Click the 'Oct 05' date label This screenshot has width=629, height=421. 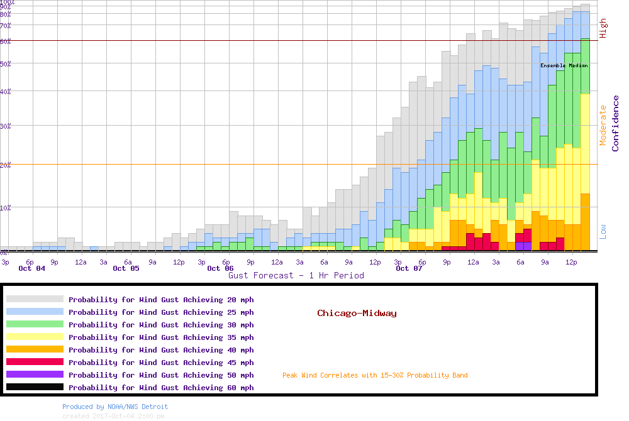(126, 268)
